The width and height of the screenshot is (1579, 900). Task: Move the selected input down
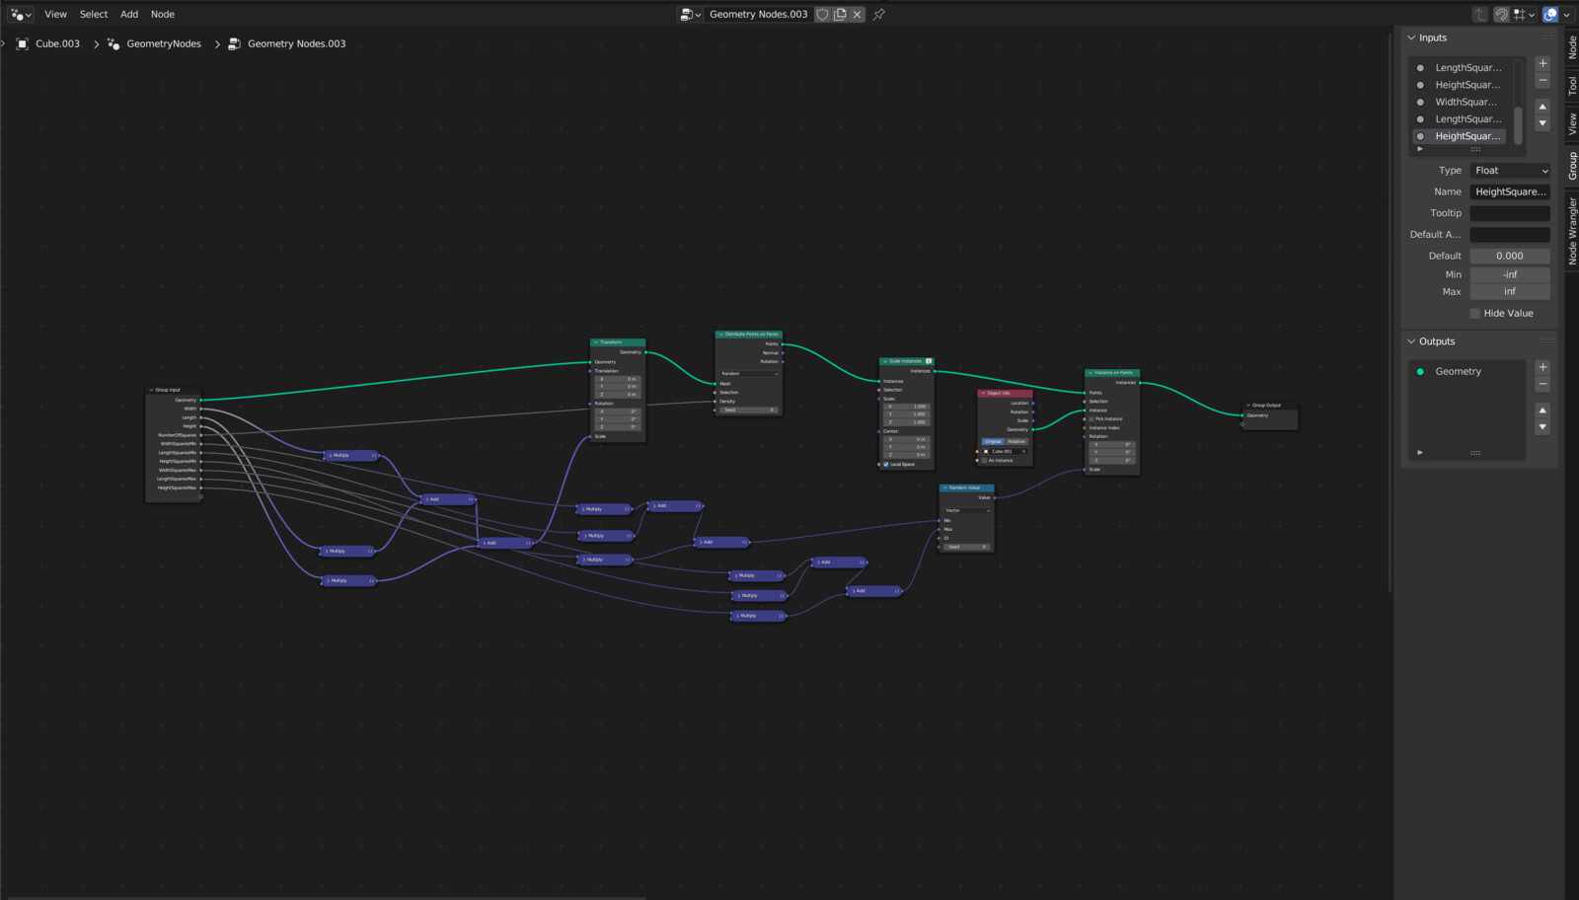pos(1542,123)
